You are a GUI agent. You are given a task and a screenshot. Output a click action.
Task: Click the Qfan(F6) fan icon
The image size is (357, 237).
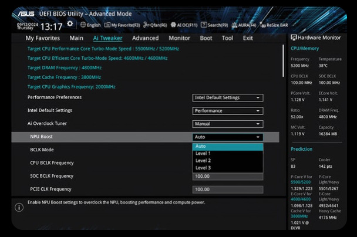coord(146,25)
